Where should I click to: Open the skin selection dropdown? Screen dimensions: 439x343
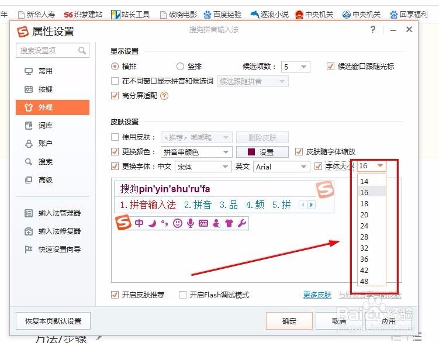196,137
